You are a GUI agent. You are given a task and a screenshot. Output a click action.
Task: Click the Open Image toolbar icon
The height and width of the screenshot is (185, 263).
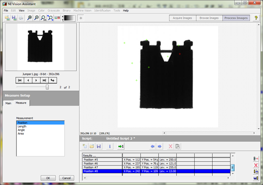pos(7,18)
